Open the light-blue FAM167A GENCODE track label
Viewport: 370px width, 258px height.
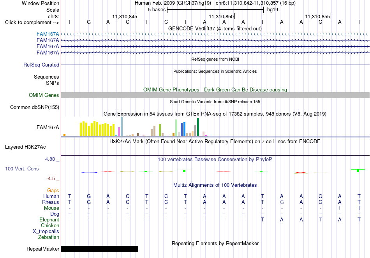click(48, 34)
